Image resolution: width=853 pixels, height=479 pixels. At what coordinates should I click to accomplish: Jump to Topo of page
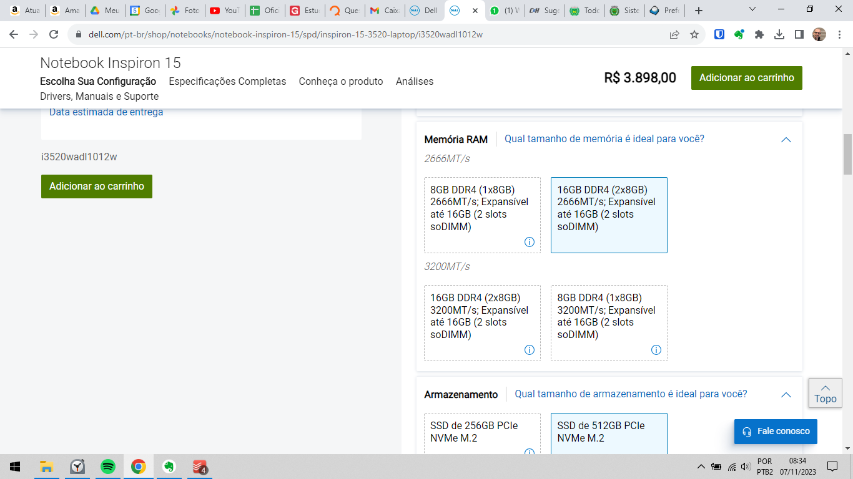[825, 393]
